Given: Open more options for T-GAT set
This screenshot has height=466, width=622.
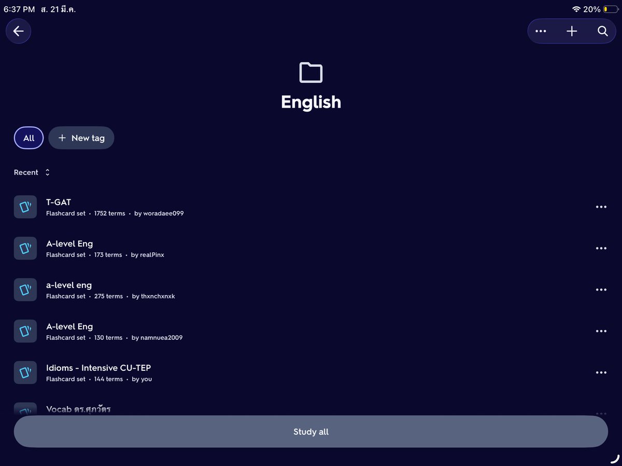Looking at the screenshot, I should 601,207.
